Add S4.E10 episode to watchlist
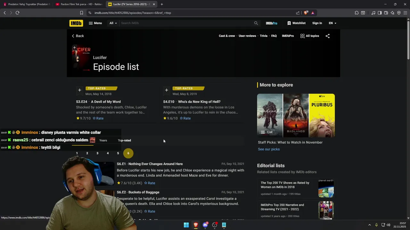 click(x=167, y=90)
